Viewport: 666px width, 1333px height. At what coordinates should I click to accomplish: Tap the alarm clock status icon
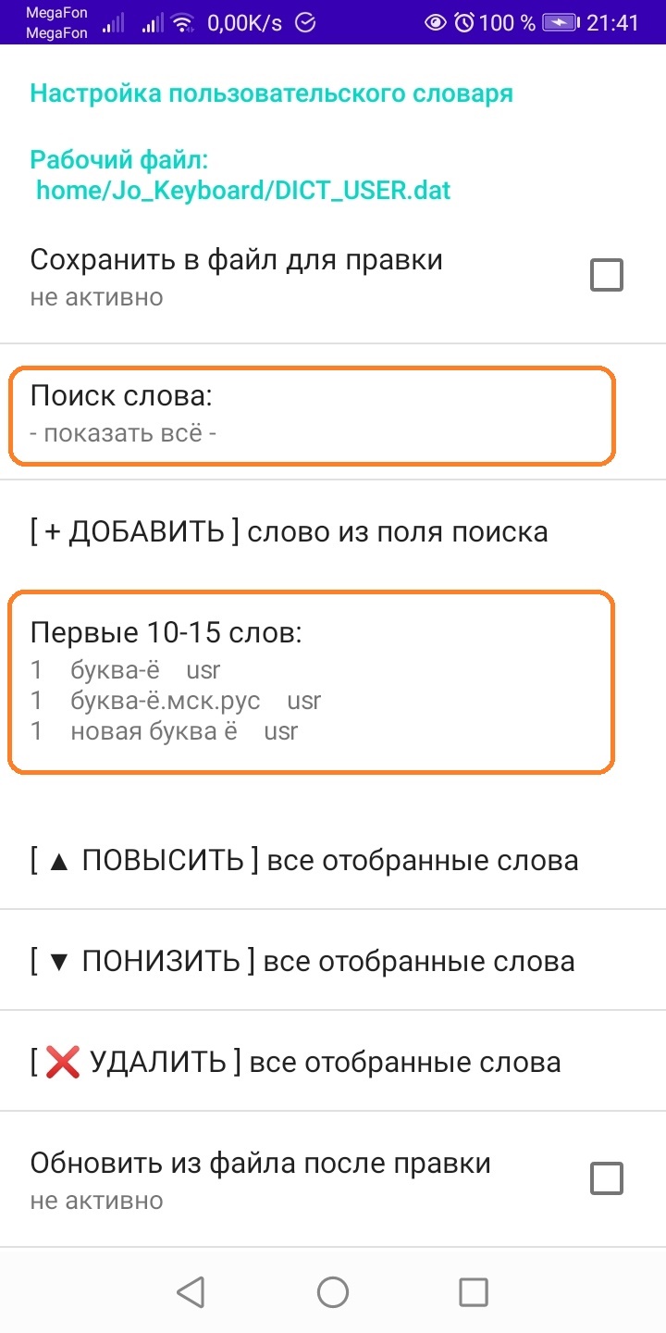click(463, 22)
